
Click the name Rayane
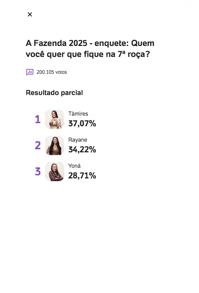pyautogui.click(x=78, y=140)
